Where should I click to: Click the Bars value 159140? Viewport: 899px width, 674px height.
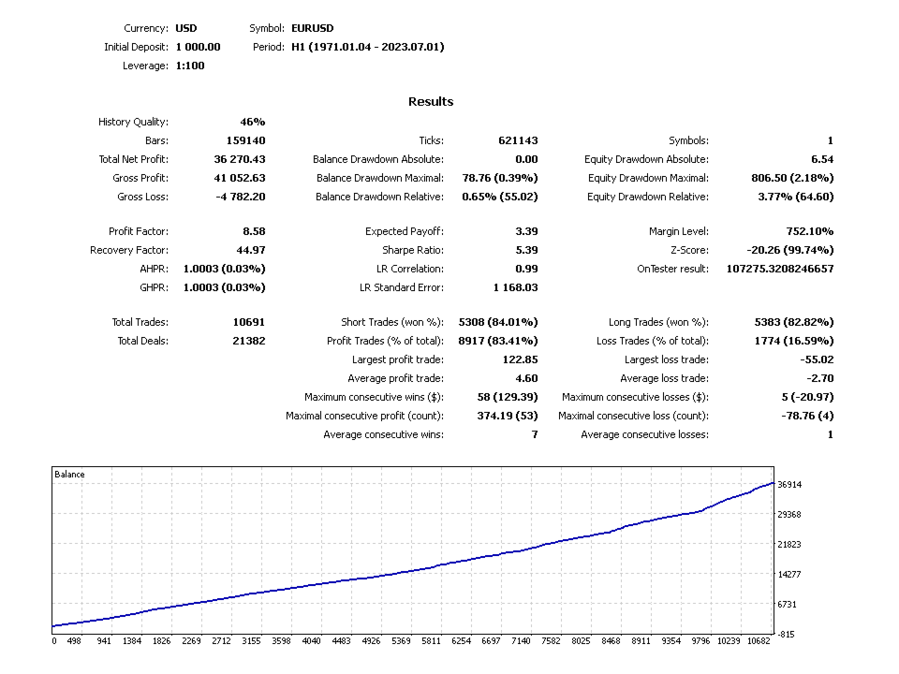point(246,140)
